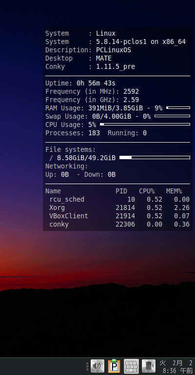The height and width of the screenshot is (375, 195).
Task: Click the 'RAM Usage:' label
Action: [65, 108]
